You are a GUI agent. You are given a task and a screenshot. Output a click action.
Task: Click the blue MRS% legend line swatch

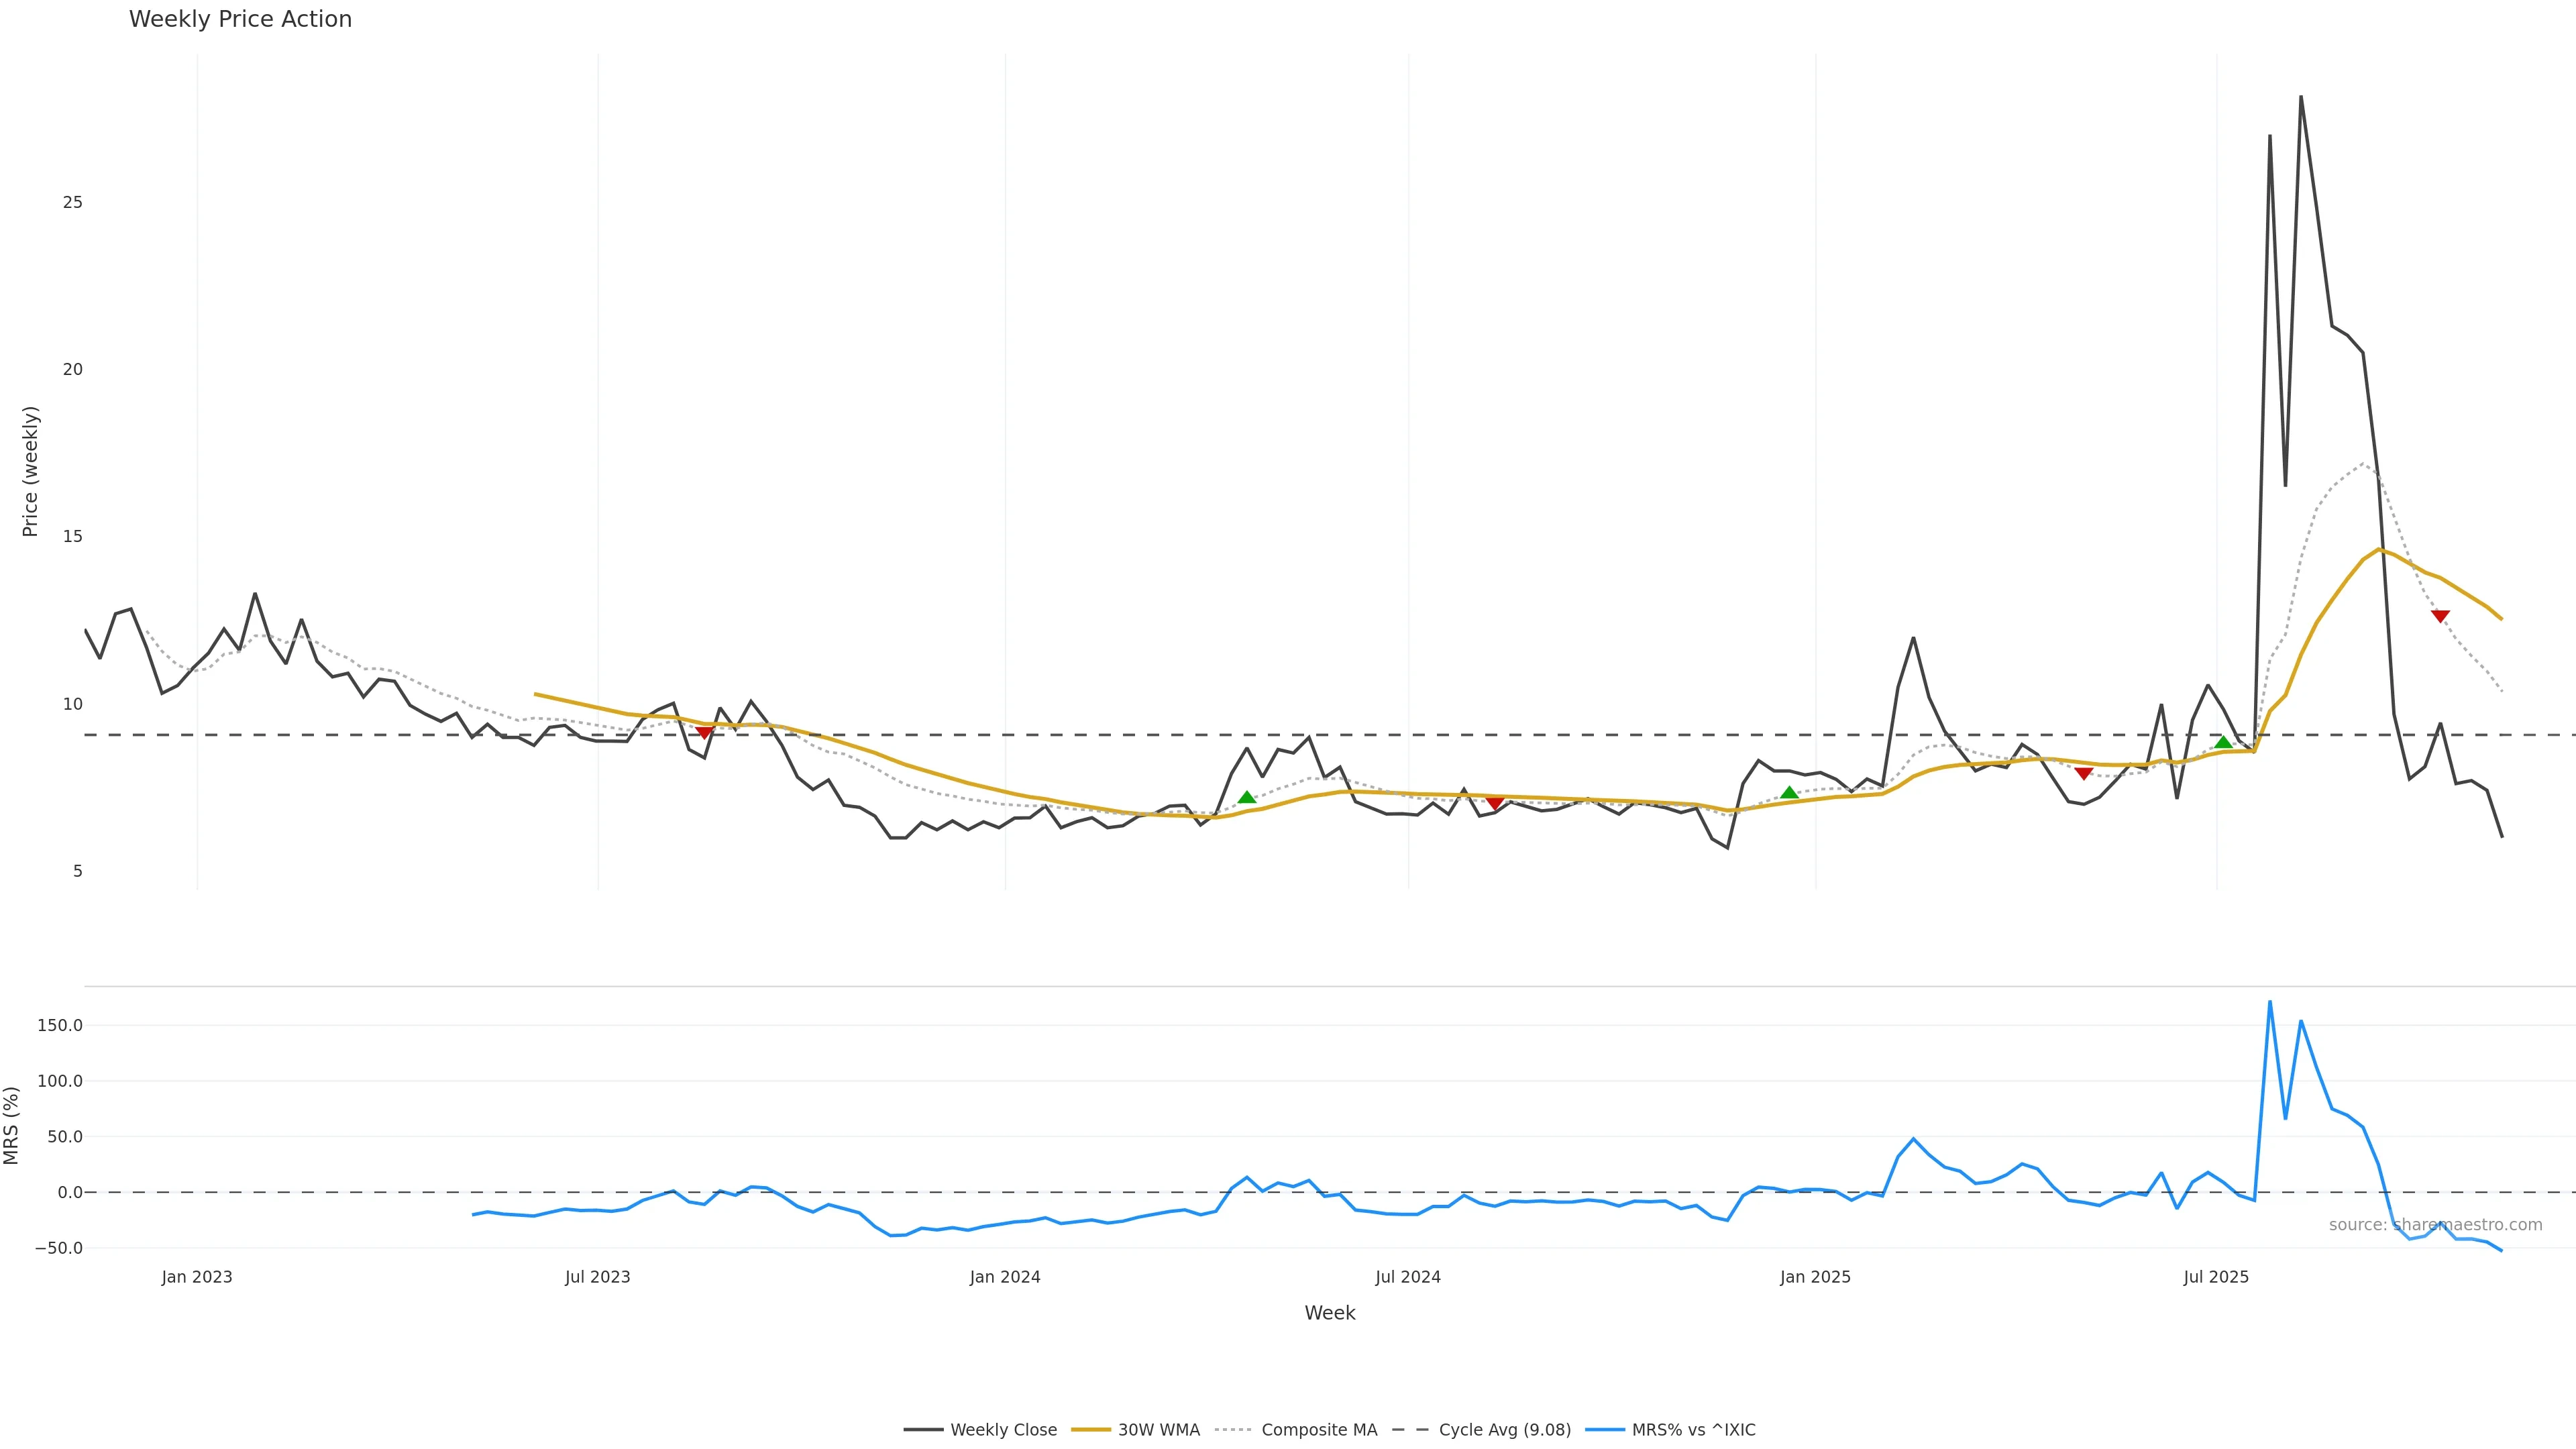click(x=1605, y=1430)
